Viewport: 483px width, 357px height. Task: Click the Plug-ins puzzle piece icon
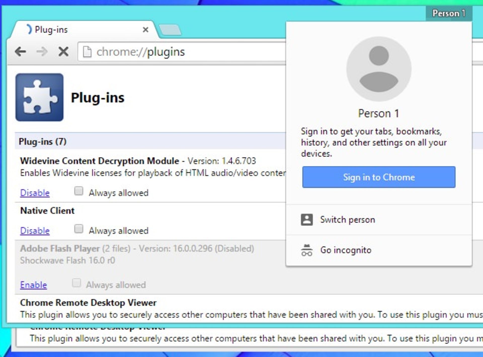pos(39,97)
